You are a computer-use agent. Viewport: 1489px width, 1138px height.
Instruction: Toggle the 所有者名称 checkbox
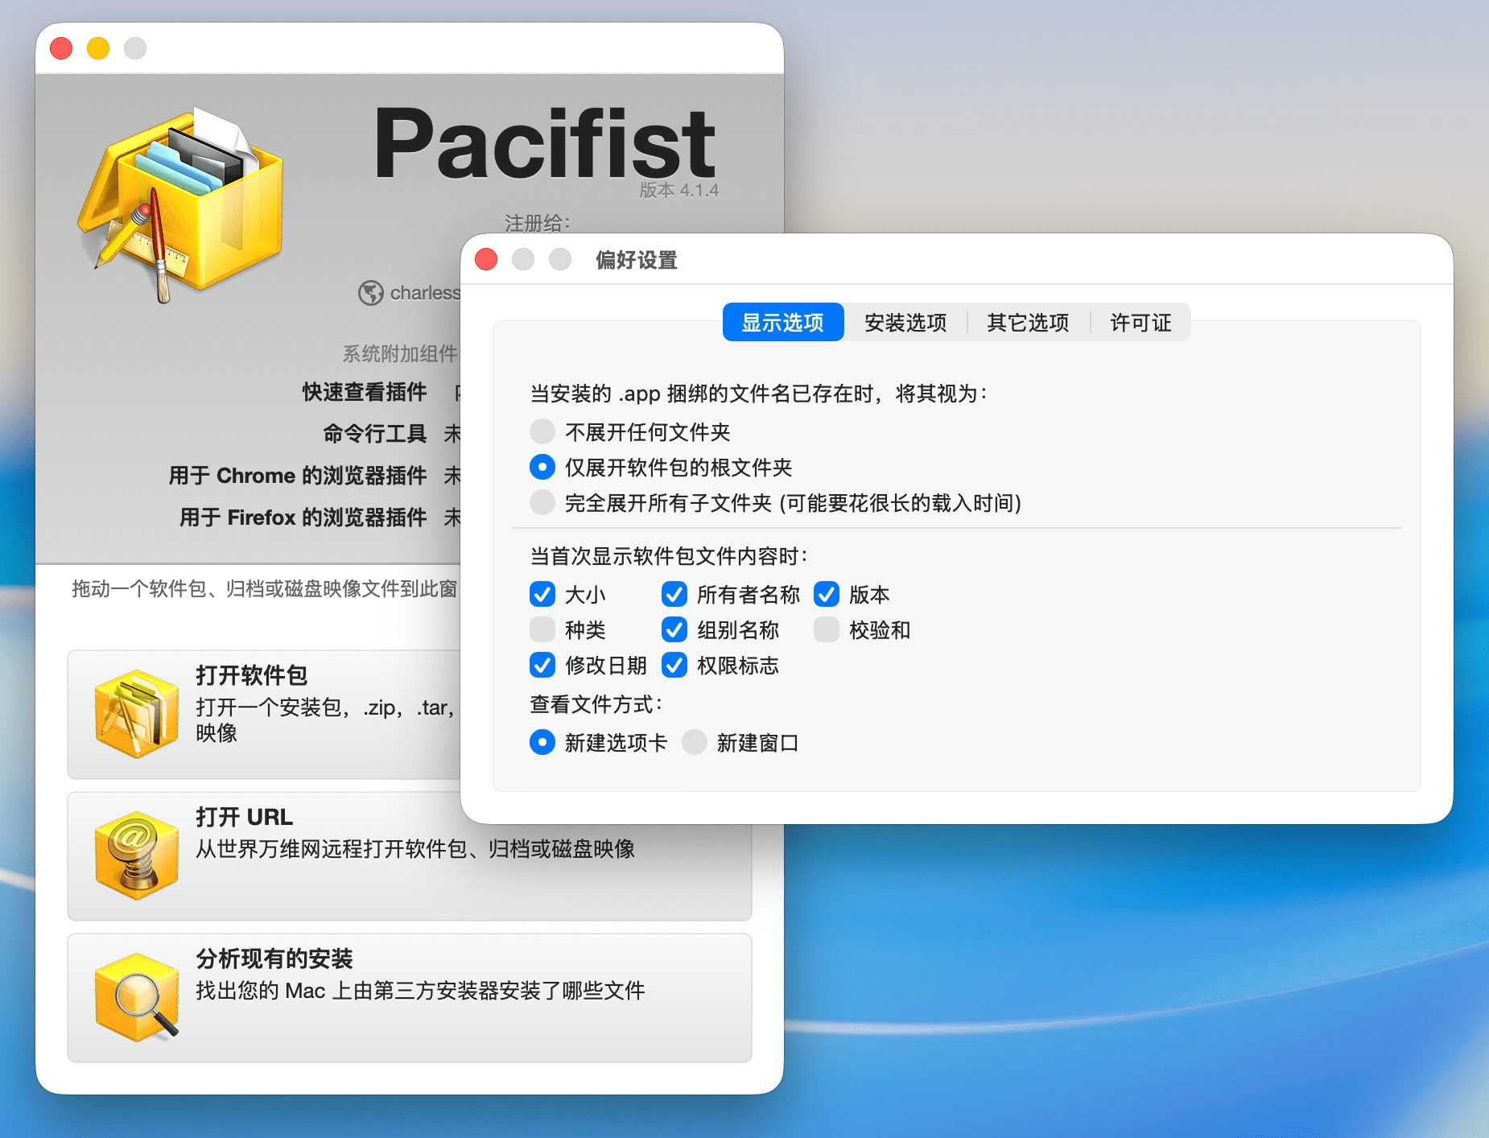pos(674,595)
